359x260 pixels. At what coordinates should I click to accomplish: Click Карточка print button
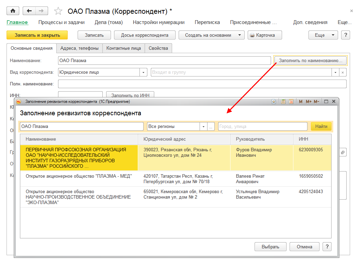coord(265,35)
